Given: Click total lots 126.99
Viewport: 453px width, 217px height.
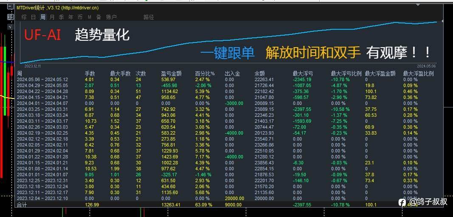Looking at the screenshot, I should click(x=92, y=205).
